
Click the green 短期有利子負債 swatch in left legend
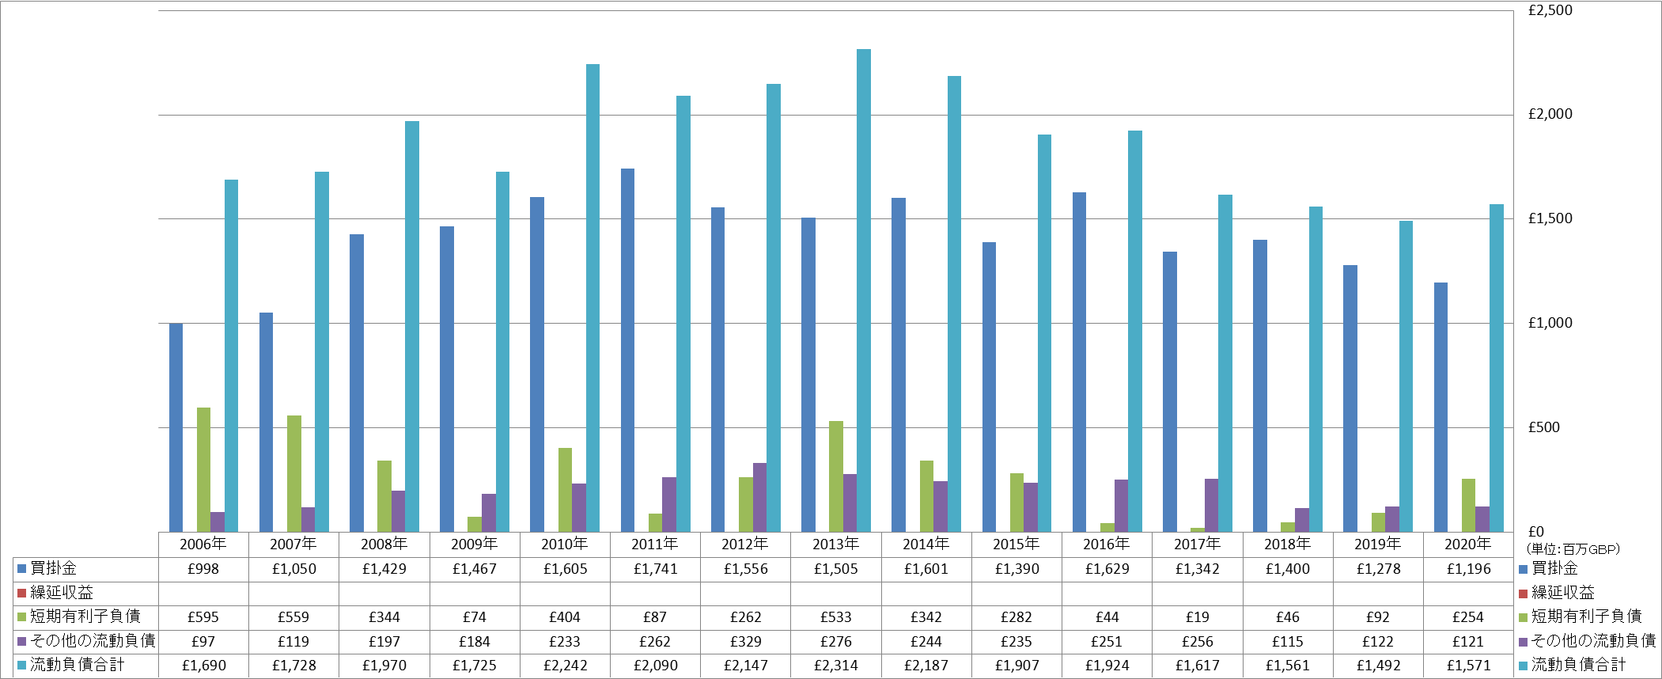[22, 617]
